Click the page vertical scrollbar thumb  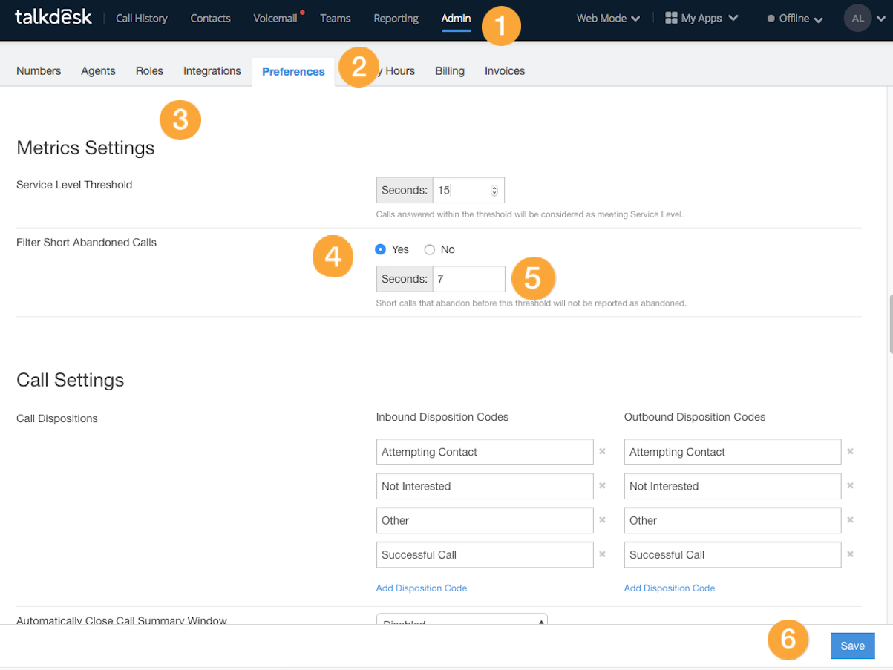pos(890,324)
